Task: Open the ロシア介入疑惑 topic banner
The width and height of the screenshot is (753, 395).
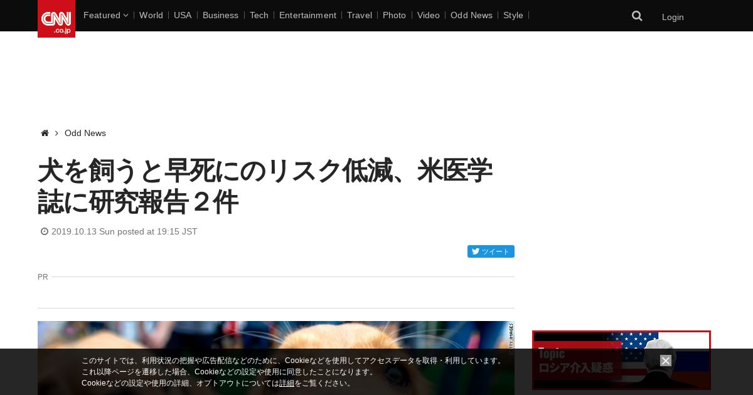Action: (x=621, y=361)
